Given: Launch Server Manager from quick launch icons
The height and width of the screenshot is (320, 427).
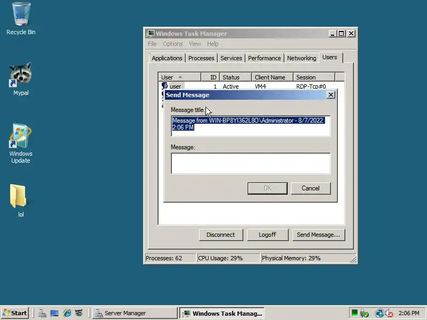Looking at the screenshot, I should 42,314.
